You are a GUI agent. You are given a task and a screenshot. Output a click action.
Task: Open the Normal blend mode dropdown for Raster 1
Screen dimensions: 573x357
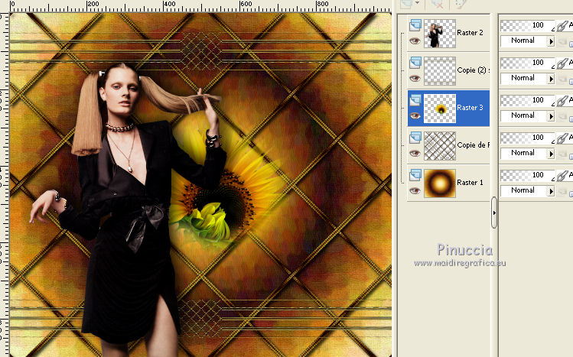pyautogui.click(x=527, y=190)
